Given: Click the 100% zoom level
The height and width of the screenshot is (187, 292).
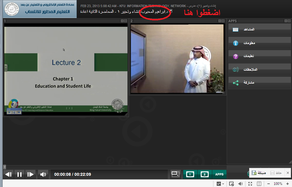Looking at the screenshot, I should click(x=278, y=184).
